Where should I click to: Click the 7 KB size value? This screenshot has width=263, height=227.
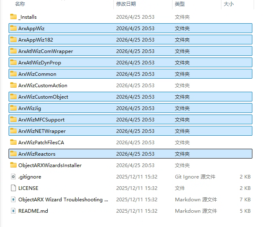pos(245,199)
